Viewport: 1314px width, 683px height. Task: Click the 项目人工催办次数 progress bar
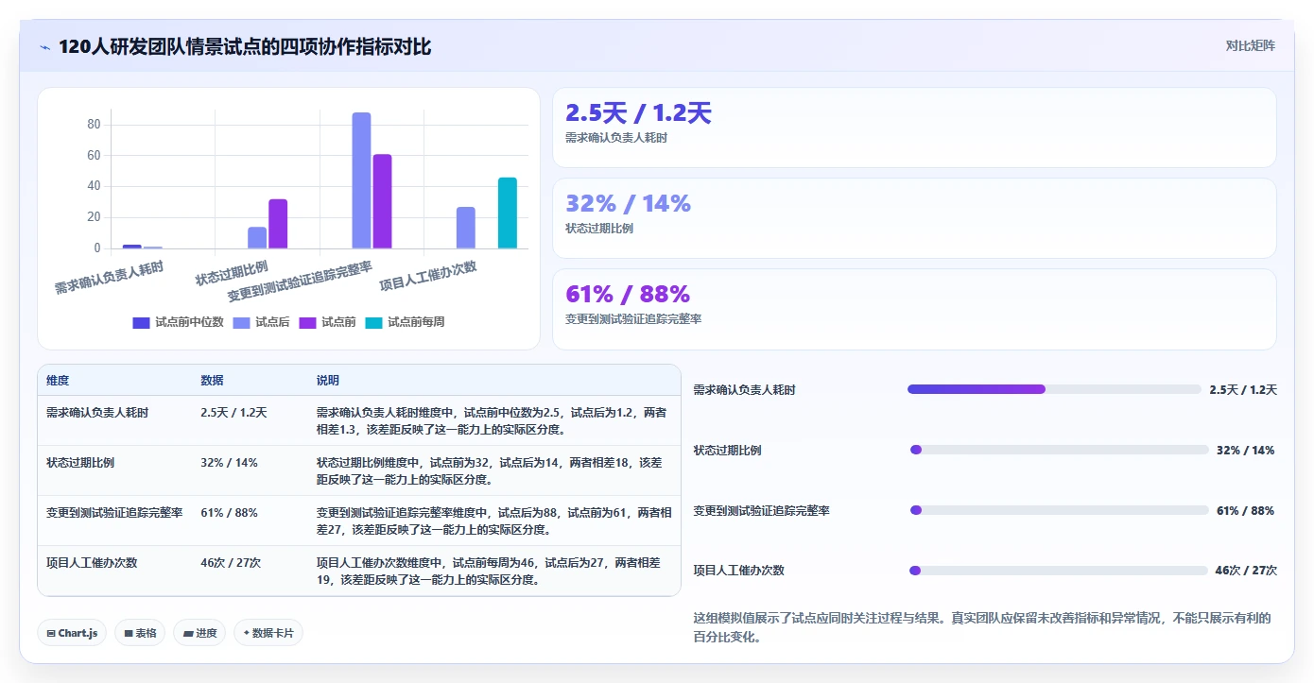(x=1058, y=571)
